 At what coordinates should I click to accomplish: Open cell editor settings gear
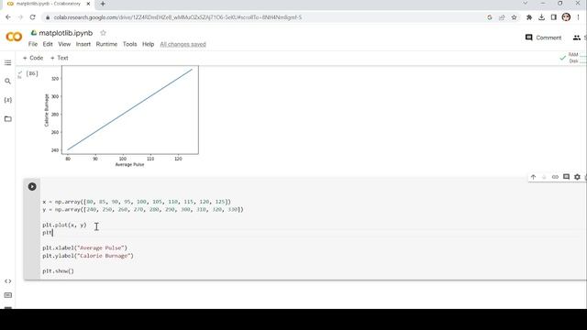pos(577,177)
